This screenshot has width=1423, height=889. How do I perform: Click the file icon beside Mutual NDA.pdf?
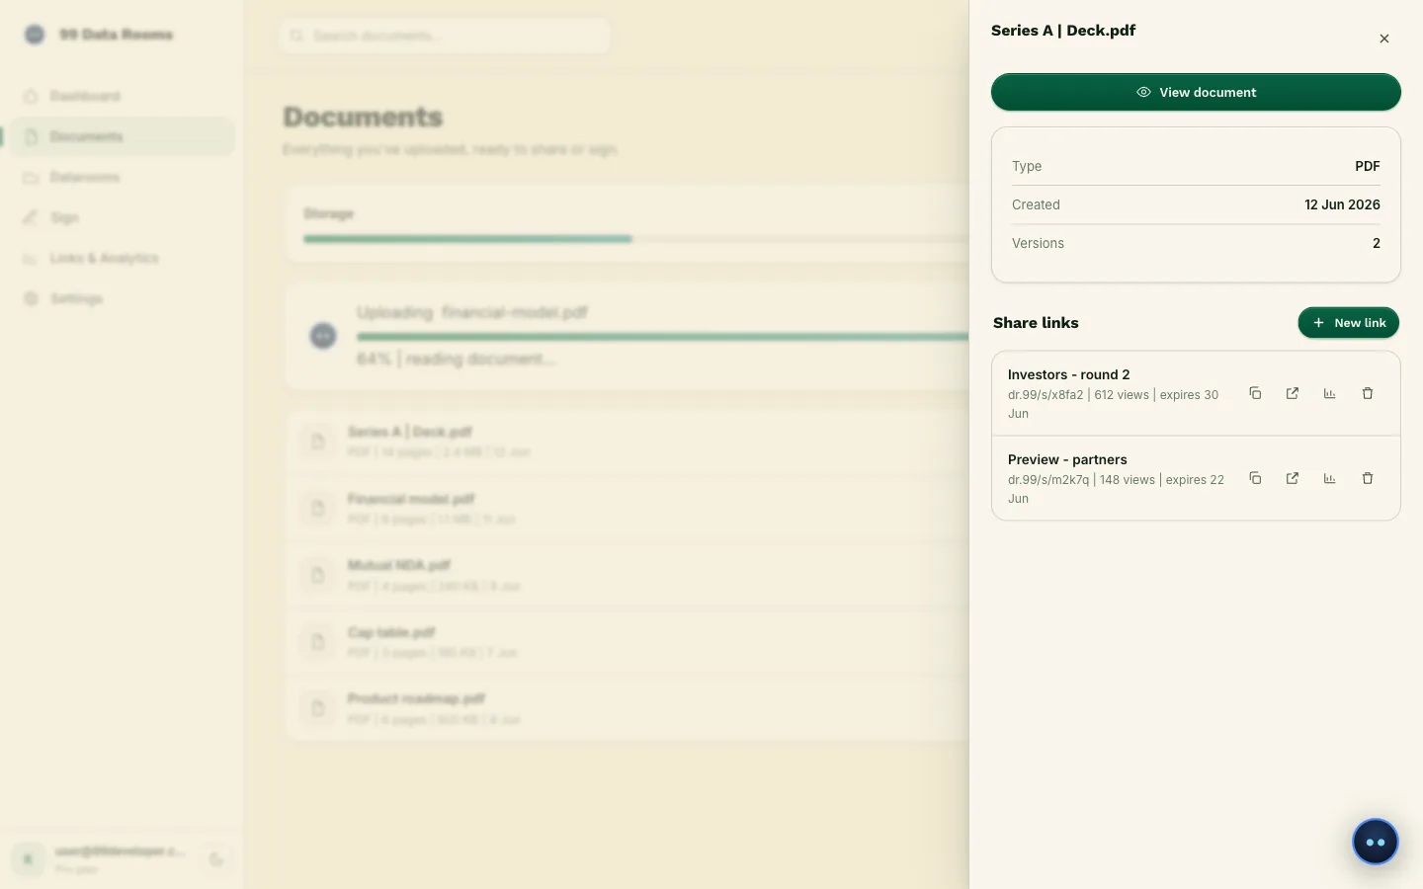pyautogui.click(x=318, y=575)
